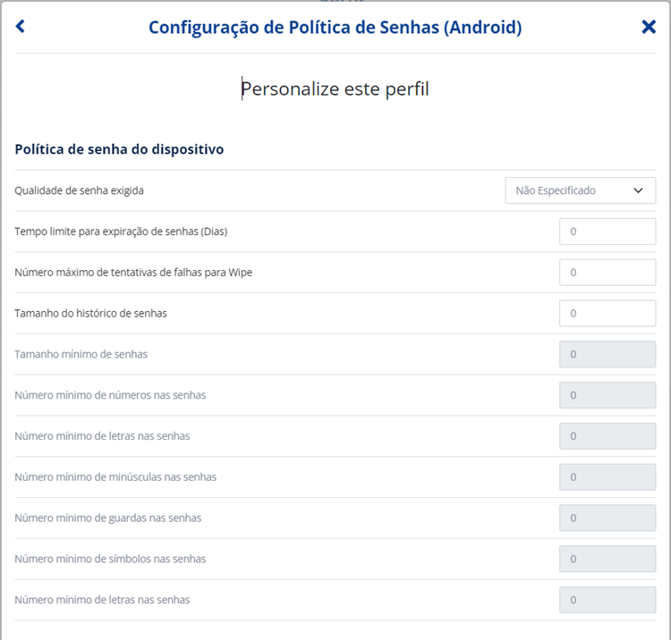Open Qualidade de senha exigida dropdown

(581, 190)
